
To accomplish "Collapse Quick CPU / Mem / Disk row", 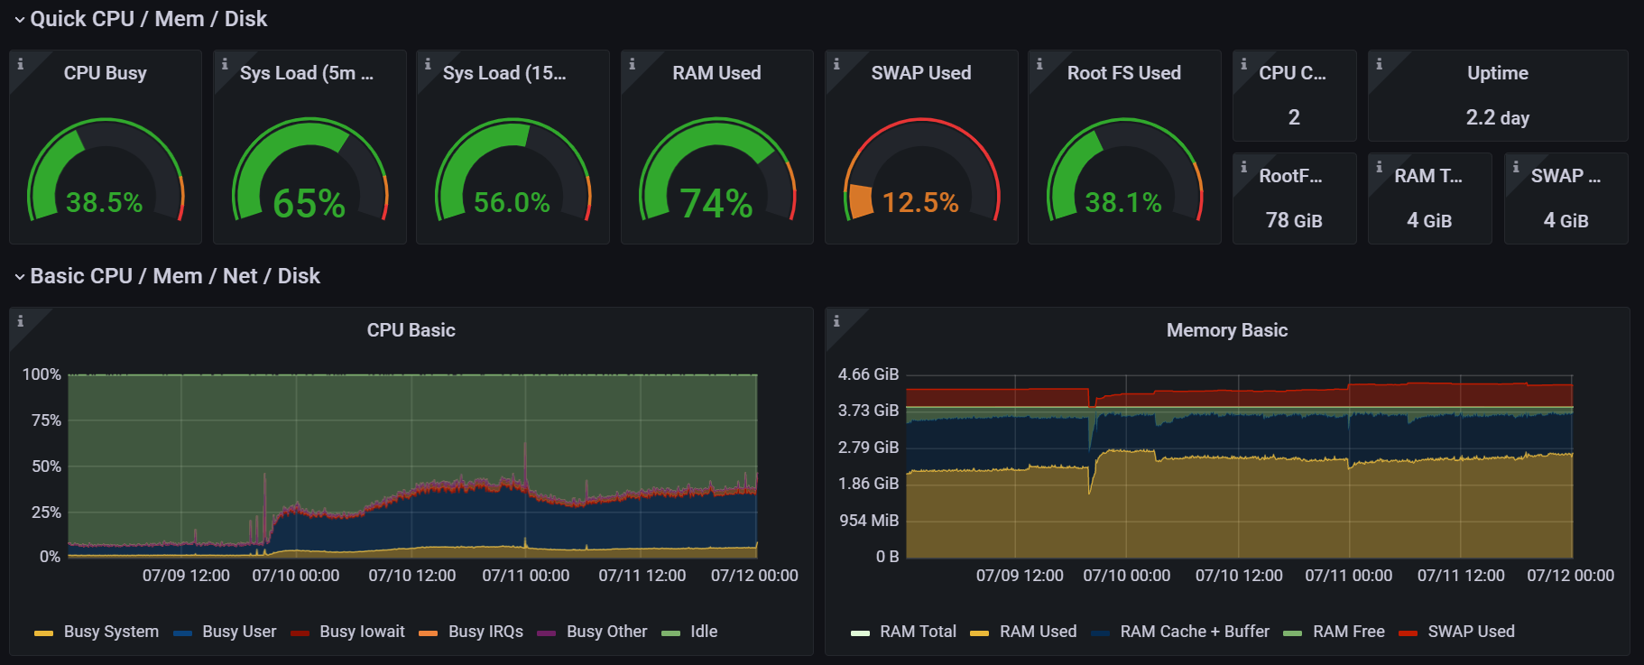I will coord(148,19).
